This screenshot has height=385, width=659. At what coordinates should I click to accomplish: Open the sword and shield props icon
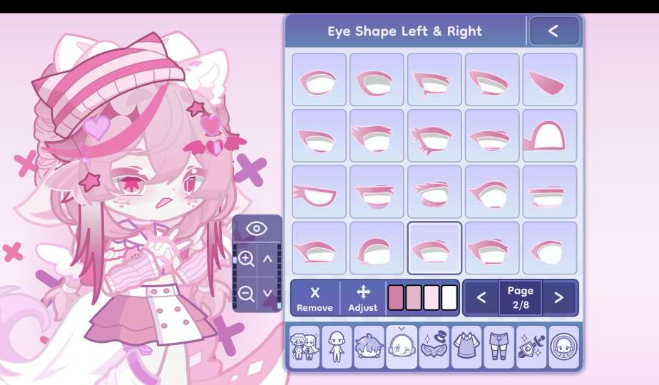point(531,346)
